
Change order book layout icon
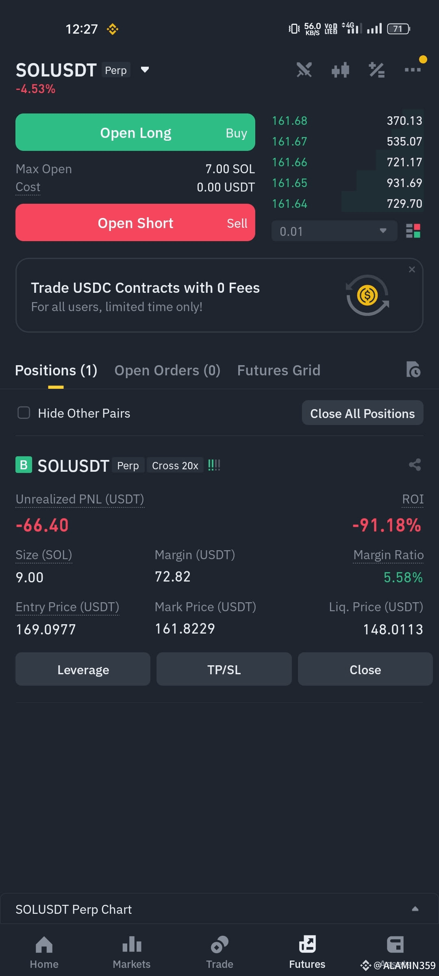point(413,231)
